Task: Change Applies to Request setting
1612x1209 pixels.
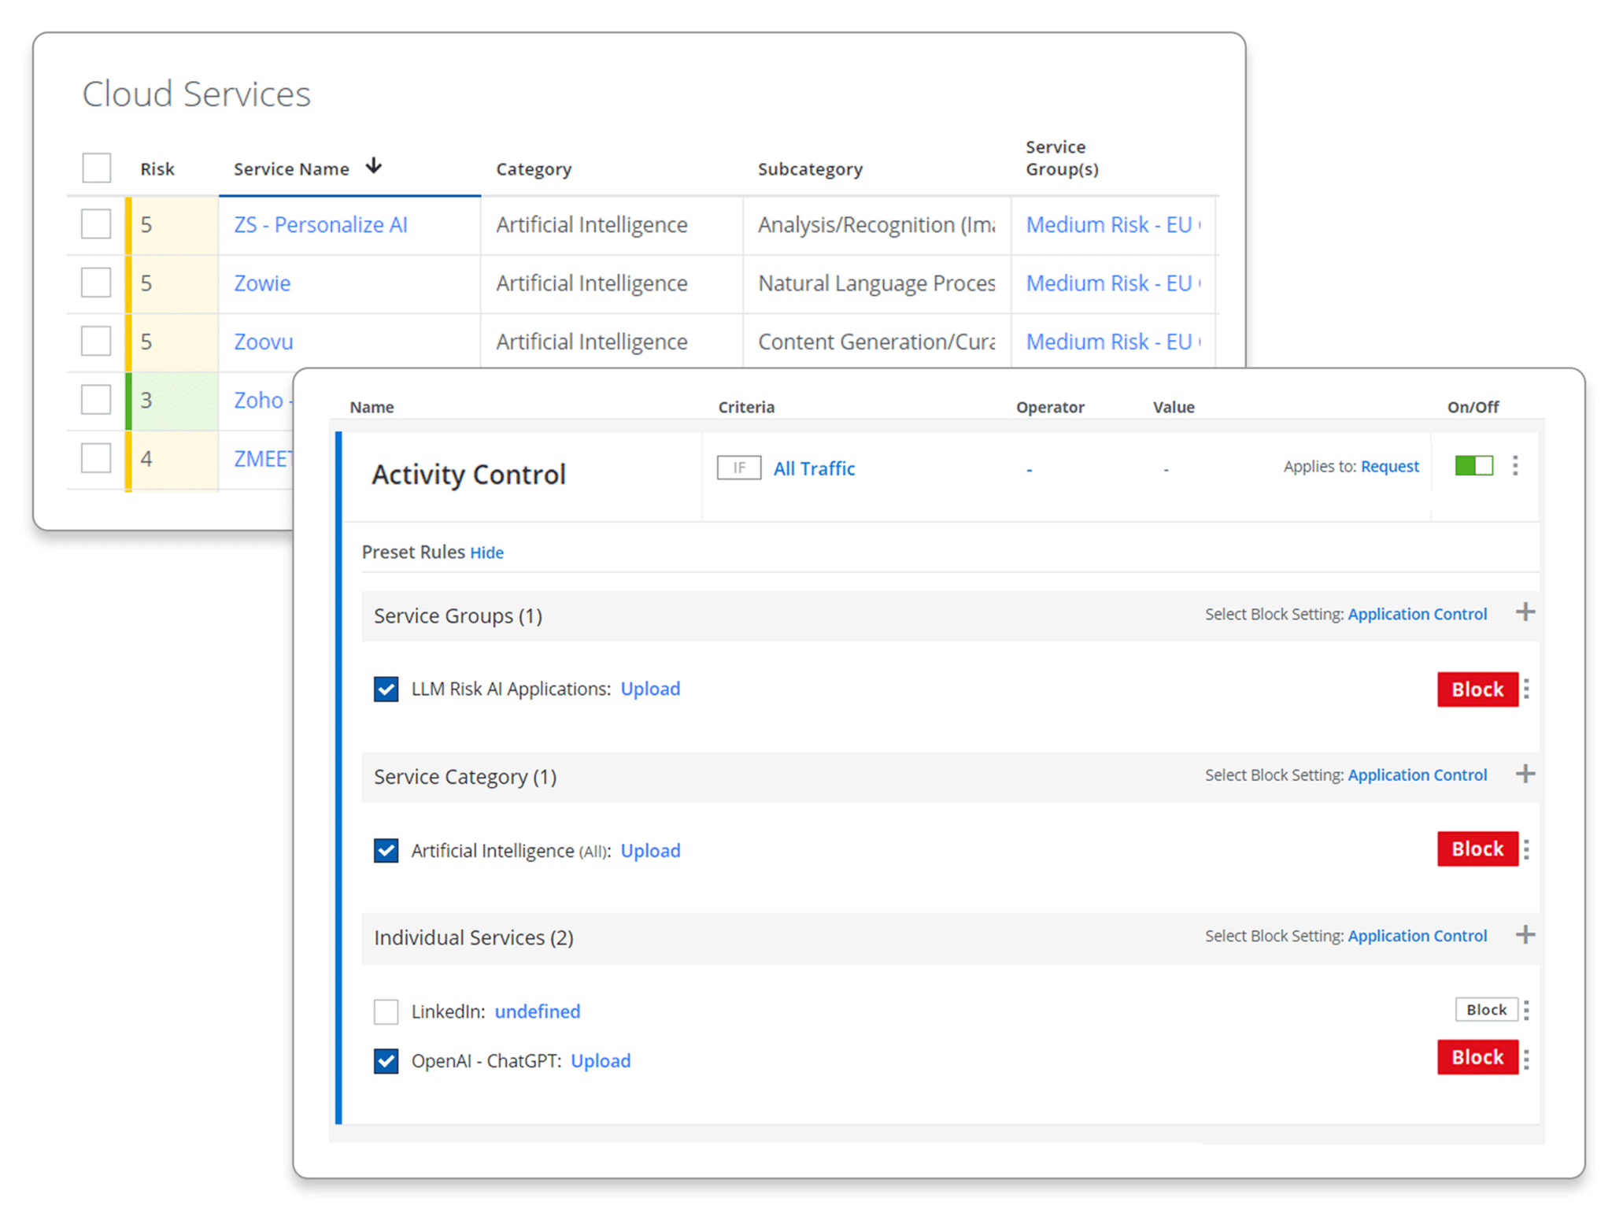Action: [1389, 467]
